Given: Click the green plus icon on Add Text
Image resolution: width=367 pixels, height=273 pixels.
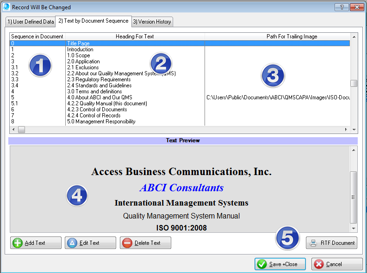Looking at the screenshot, I should [18, 243].
